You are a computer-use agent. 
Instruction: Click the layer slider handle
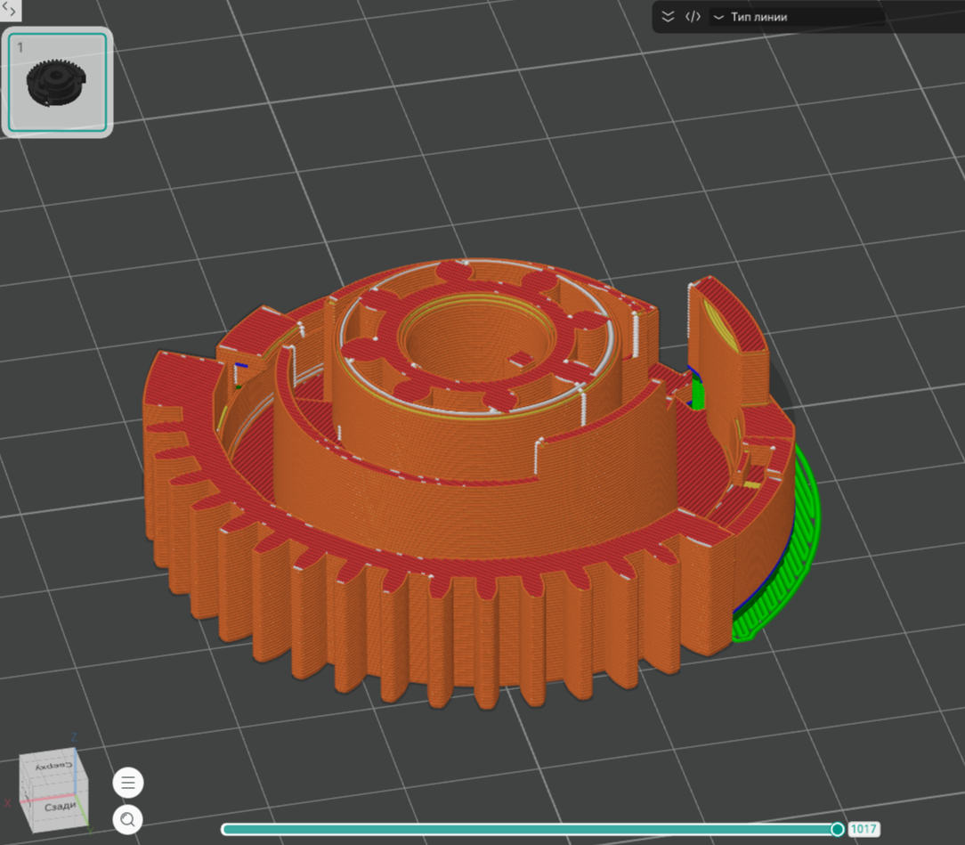837,830
